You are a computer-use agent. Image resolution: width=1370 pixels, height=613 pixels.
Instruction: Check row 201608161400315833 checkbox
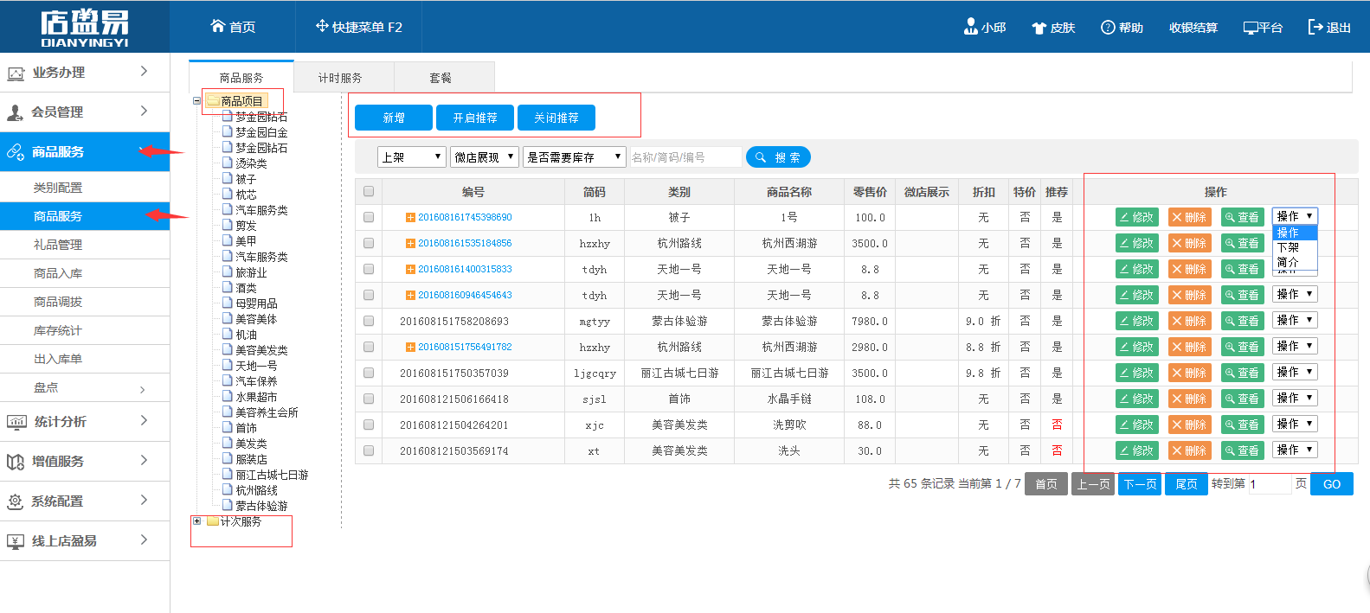tap(369, 269)
